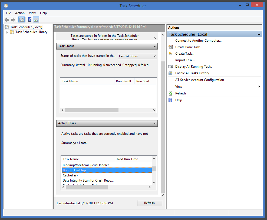The image size is (267, 220).
Task: Click Enable All Tasks History action
Action: [192, 73]
